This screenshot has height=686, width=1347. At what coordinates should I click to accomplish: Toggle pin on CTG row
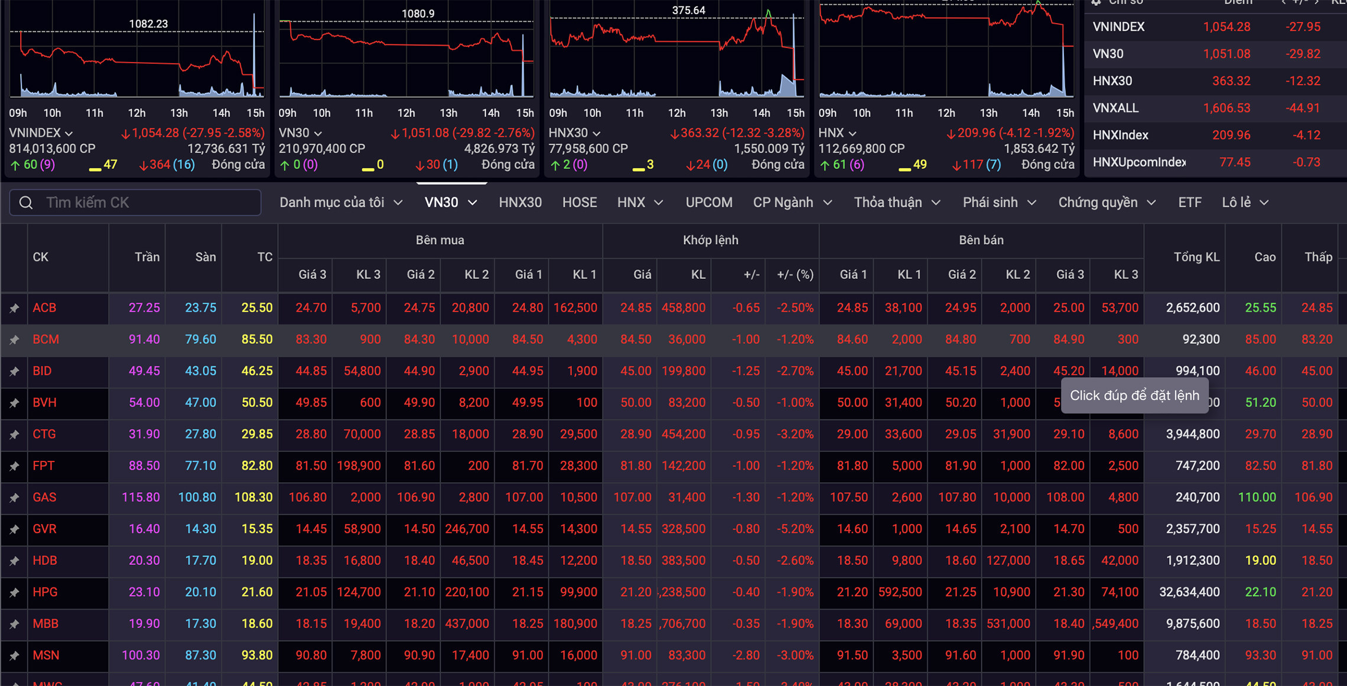[x=14, y=434]
